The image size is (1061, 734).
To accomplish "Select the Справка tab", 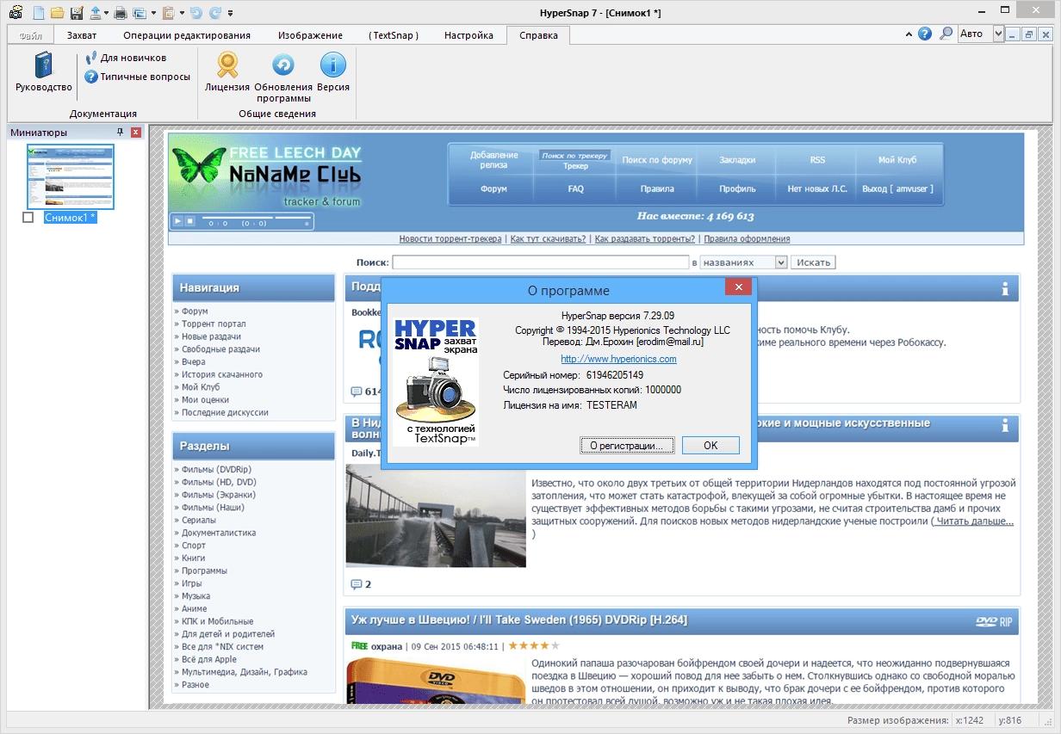I will click(x=538, y=35).
